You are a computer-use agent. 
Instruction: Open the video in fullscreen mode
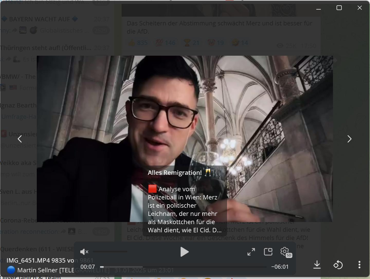[x=251, y=252]
